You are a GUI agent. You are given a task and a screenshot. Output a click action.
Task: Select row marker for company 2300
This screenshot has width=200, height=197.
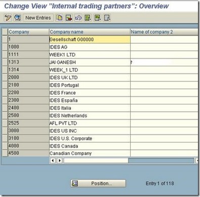tap(5, 100)
